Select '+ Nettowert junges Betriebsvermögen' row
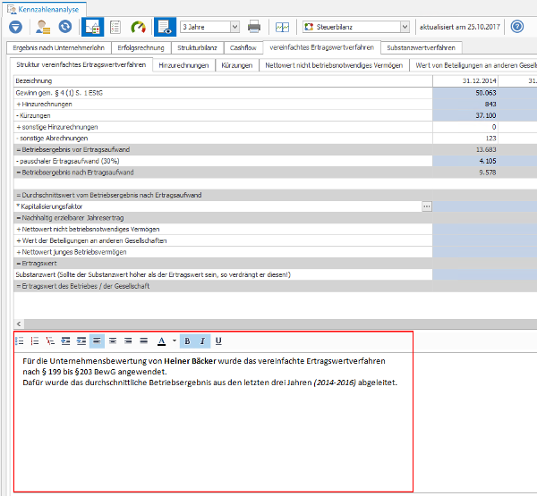This screenshot has height=496, width=537. coord(223,252)
